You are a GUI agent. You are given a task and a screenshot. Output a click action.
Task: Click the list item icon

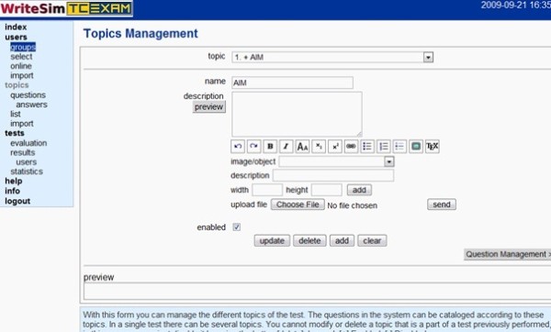pyautogui.click(x=399, y=146)
